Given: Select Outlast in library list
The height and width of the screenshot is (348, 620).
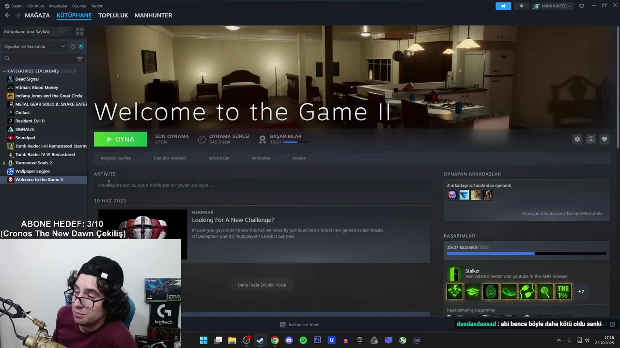Looking at the screenshot, I should coord(22,113).
